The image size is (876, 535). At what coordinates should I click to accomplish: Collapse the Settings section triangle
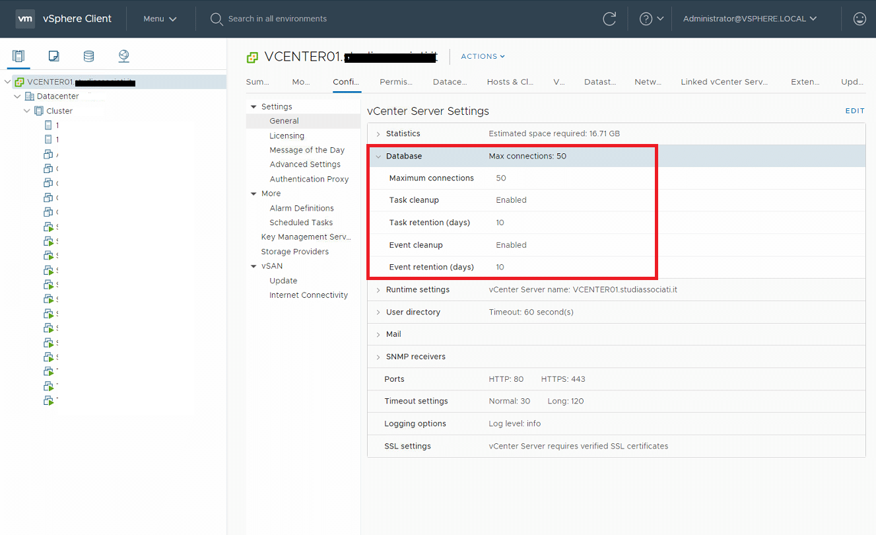coord(253,106)
